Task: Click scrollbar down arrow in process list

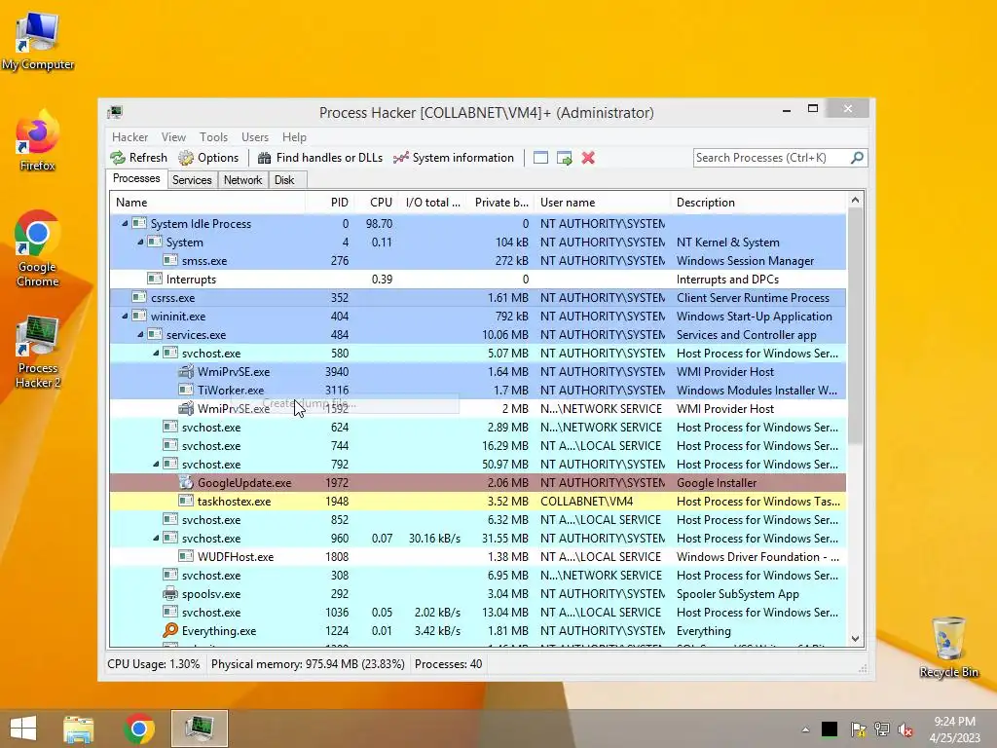Action: [x=855, y=639]
